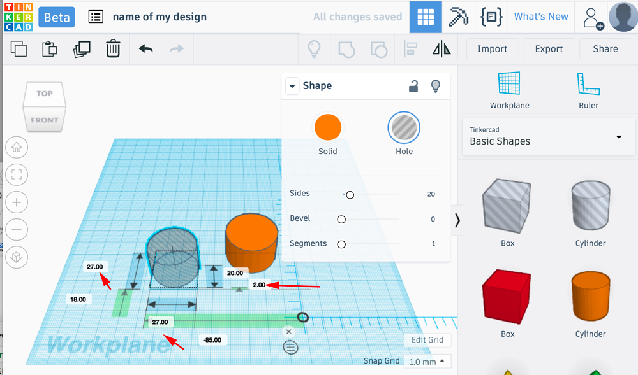Switch to orthographic view cube icon
638x375 pixels.
coord(17,257)
